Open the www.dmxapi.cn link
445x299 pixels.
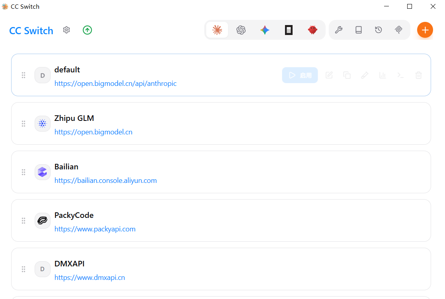click(90, 277)
